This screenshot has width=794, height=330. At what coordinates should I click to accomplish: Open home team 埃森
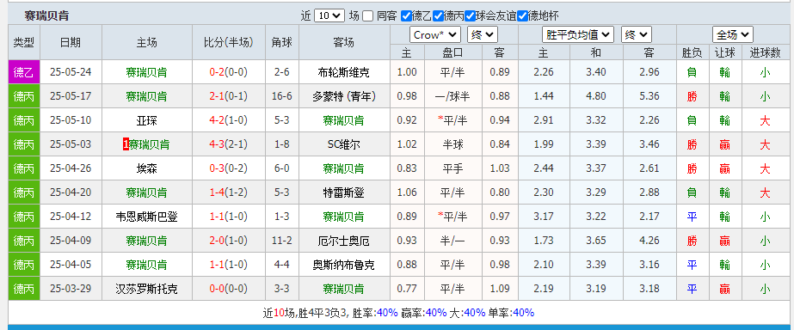click(x=147, y=168)
